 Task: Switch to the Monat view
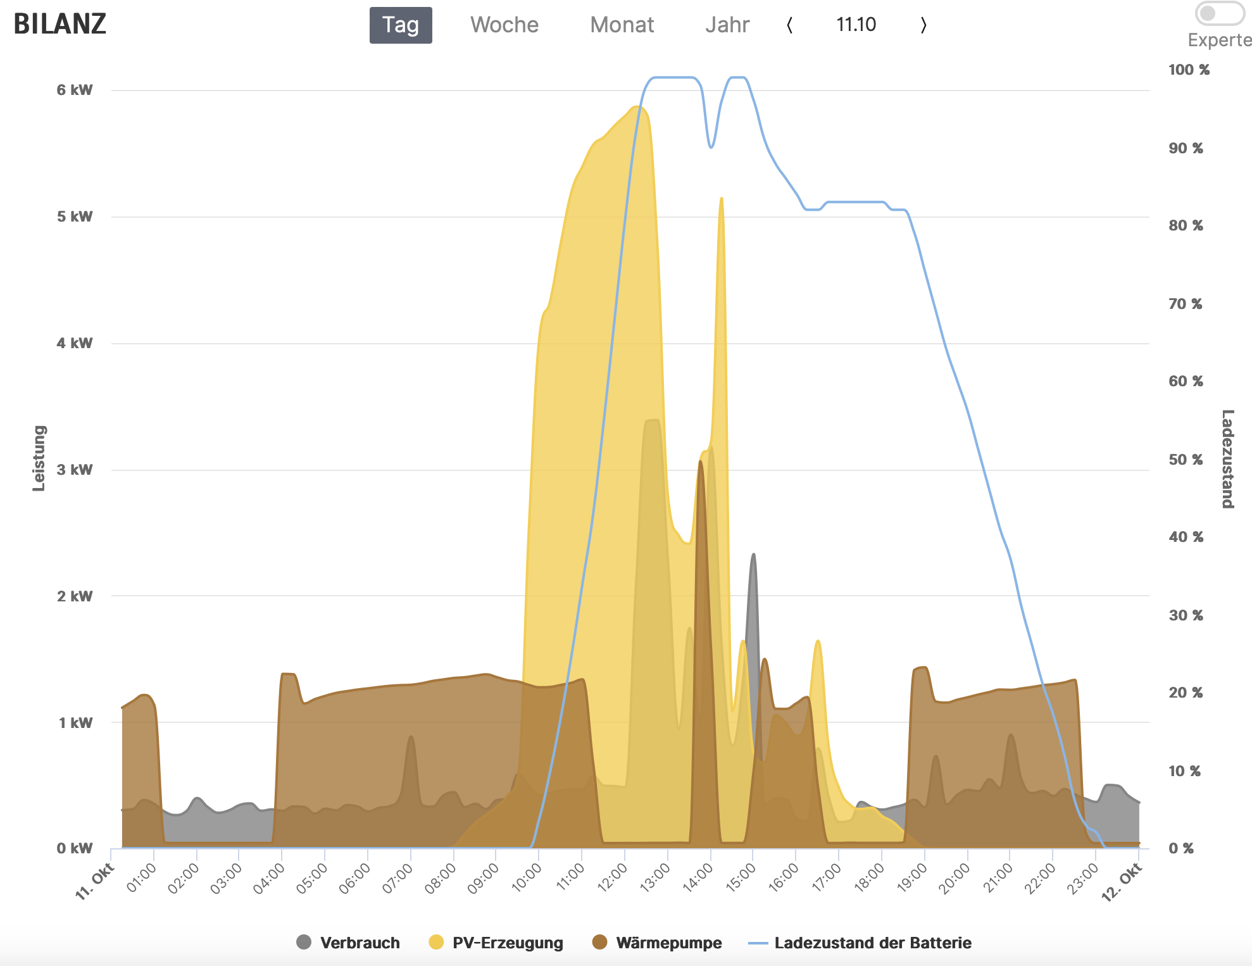coord(622,25)
